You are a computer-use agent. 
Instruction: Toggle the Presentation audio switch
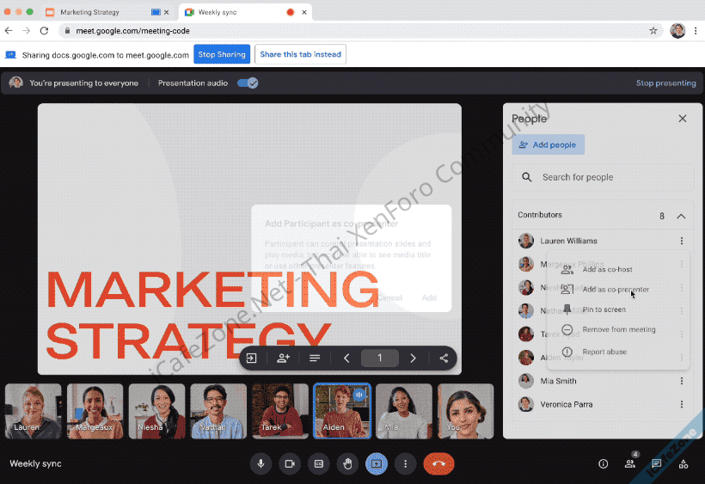point(248,83)
